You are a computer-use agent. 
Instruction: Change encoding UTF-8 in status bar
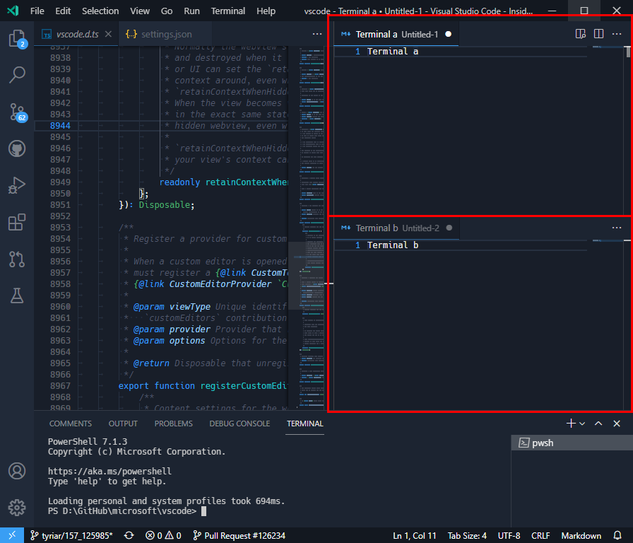(509, 536)
